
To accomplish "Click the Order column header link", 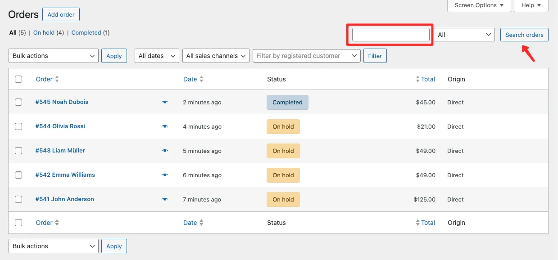I will pos(44,79).
